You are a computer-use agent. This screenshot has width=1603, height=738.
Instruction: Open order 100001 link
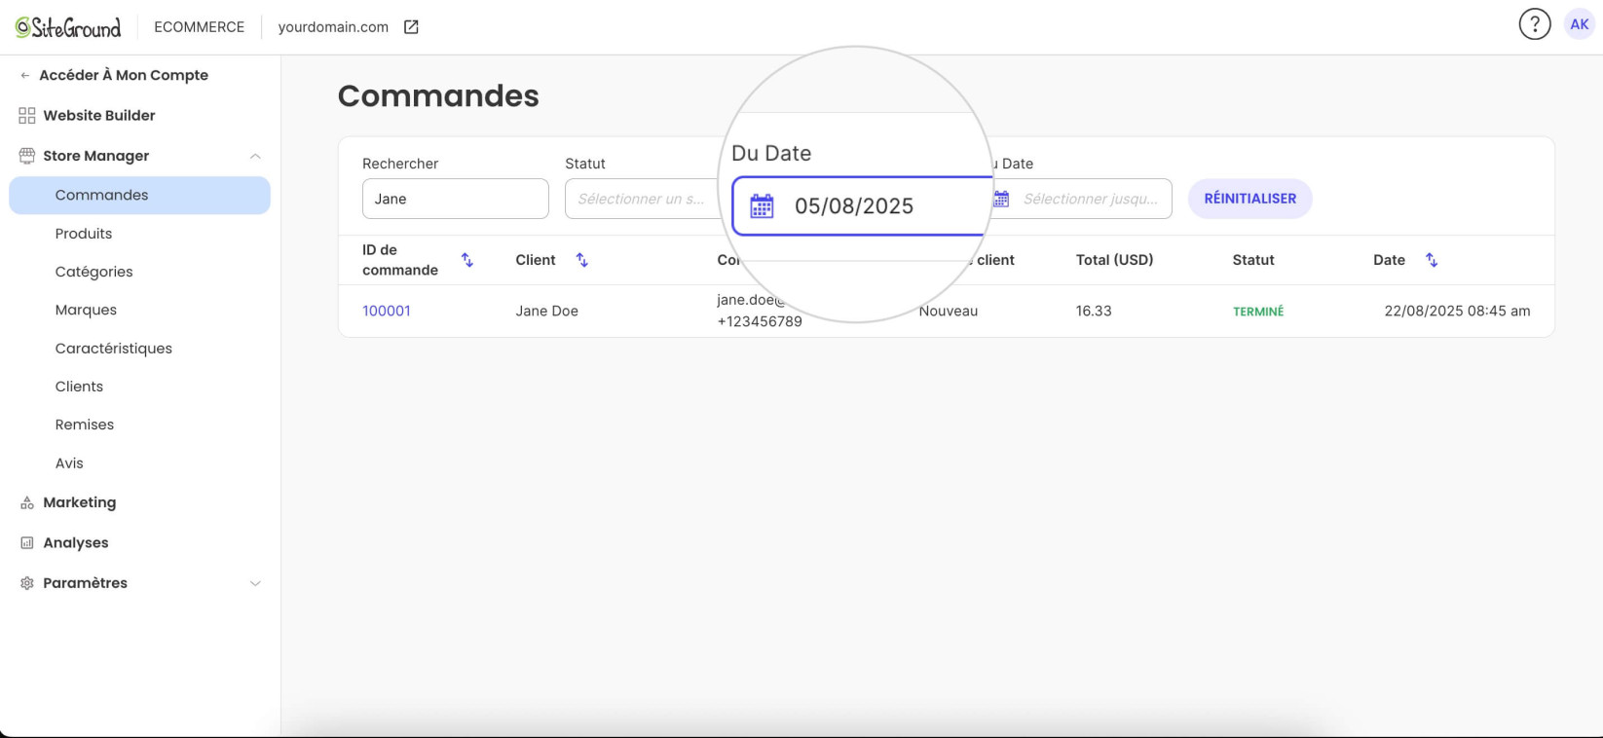387,311
